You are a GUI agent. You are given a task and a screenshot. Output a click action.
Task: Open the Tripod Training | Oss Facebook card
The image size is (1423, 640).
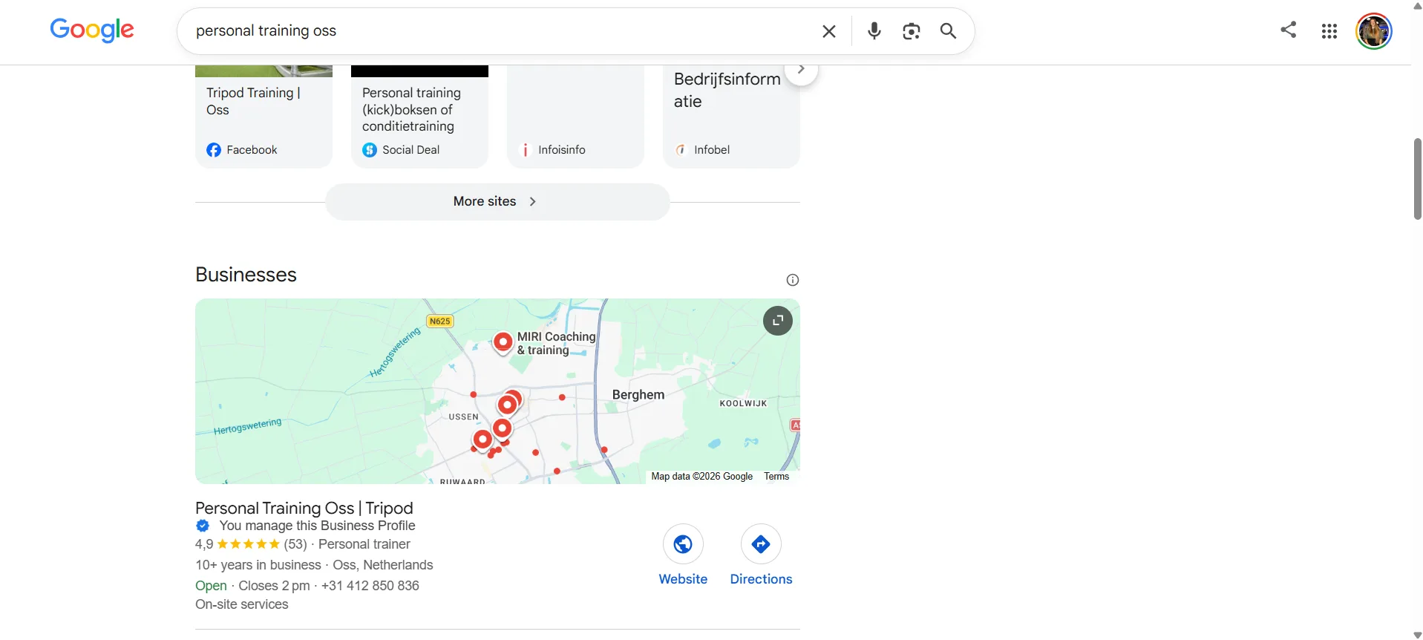[x=264, y=117]
